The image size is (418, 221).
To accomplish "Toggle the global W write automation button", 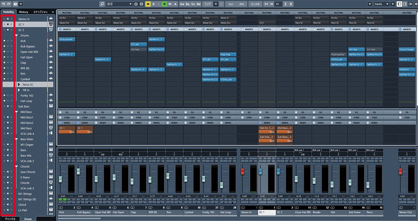I will click(x=170, y=4).
